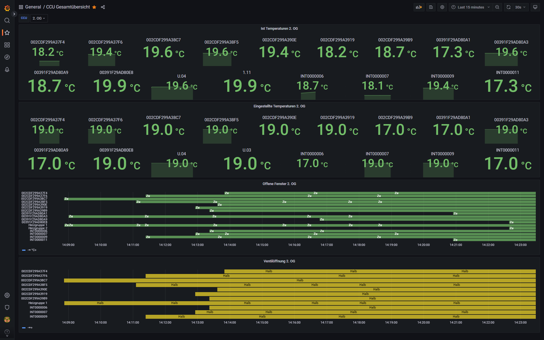Screen dimensions: 544x340
Task: Open the search dashboards icon
Action: (x=7, y=20)
